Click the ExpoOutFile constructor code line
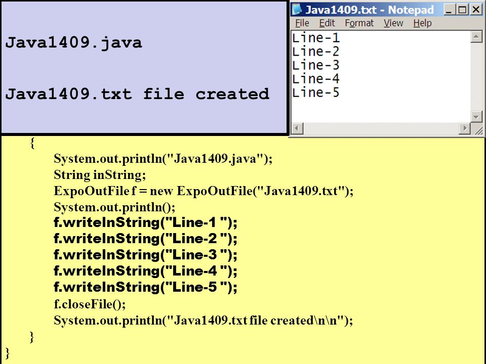 [x=204, y=191]
